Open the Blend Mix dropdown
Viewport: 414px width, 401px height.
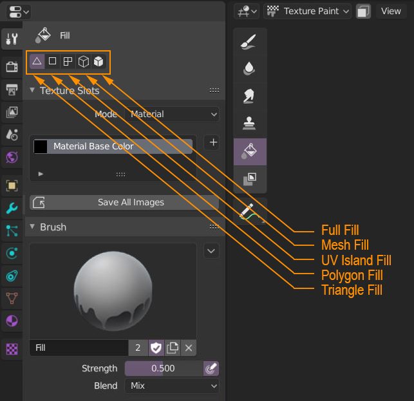point(172,386)
